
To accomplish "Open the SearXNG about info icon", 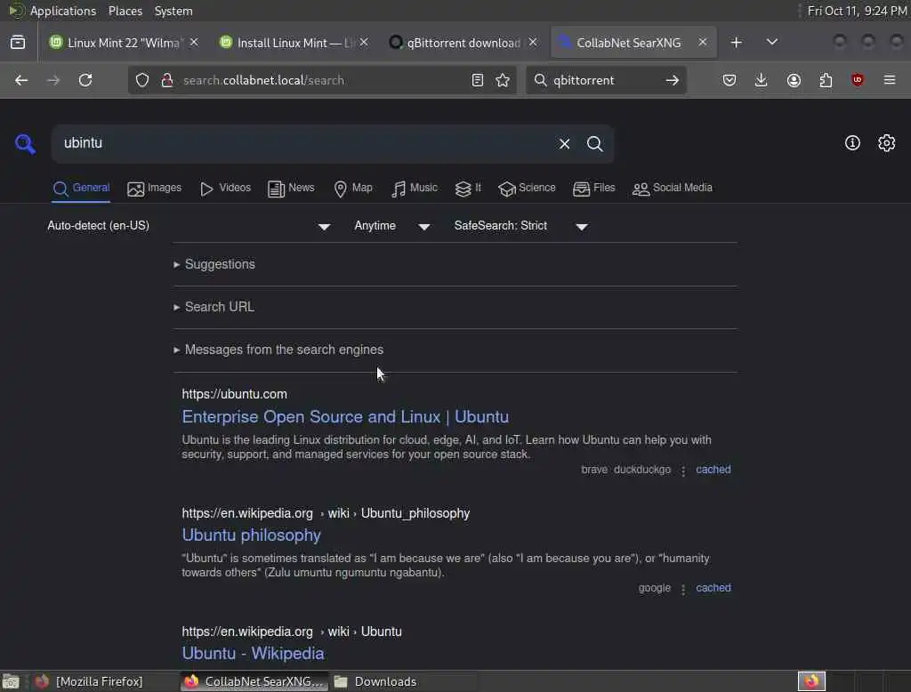I will (852, 143).
